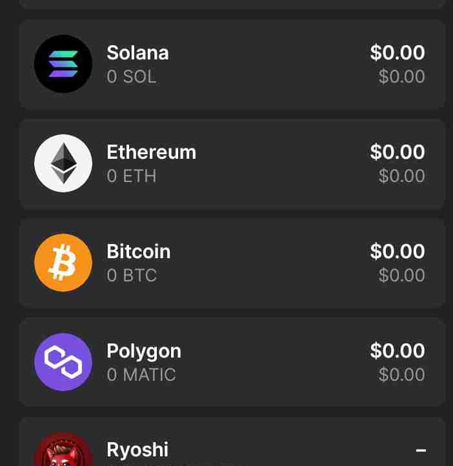Tap Solana's bold $0.00 value

[x=398, y=53]
